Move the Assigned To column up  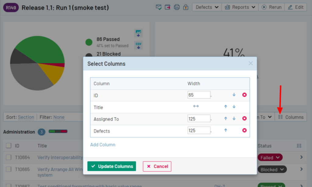[226, 119]
